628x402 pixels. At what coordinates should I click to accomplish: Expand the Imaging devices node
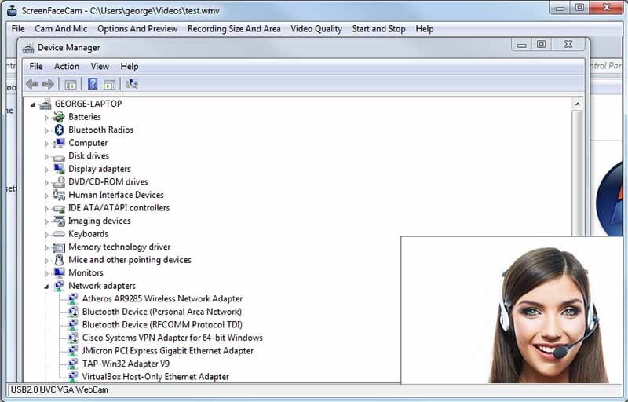(x=46, y=222)
